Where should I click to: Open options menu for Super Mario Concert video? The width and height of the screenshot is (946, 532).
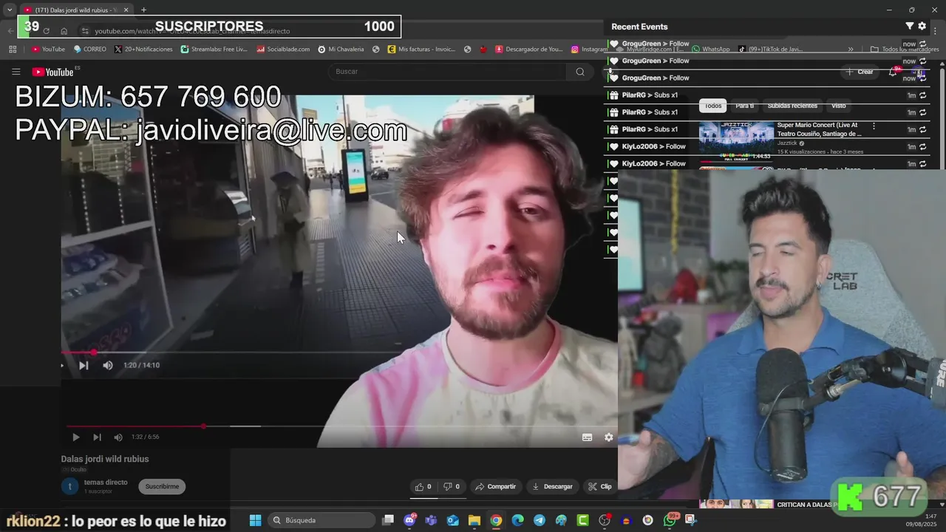coord(874,126)
